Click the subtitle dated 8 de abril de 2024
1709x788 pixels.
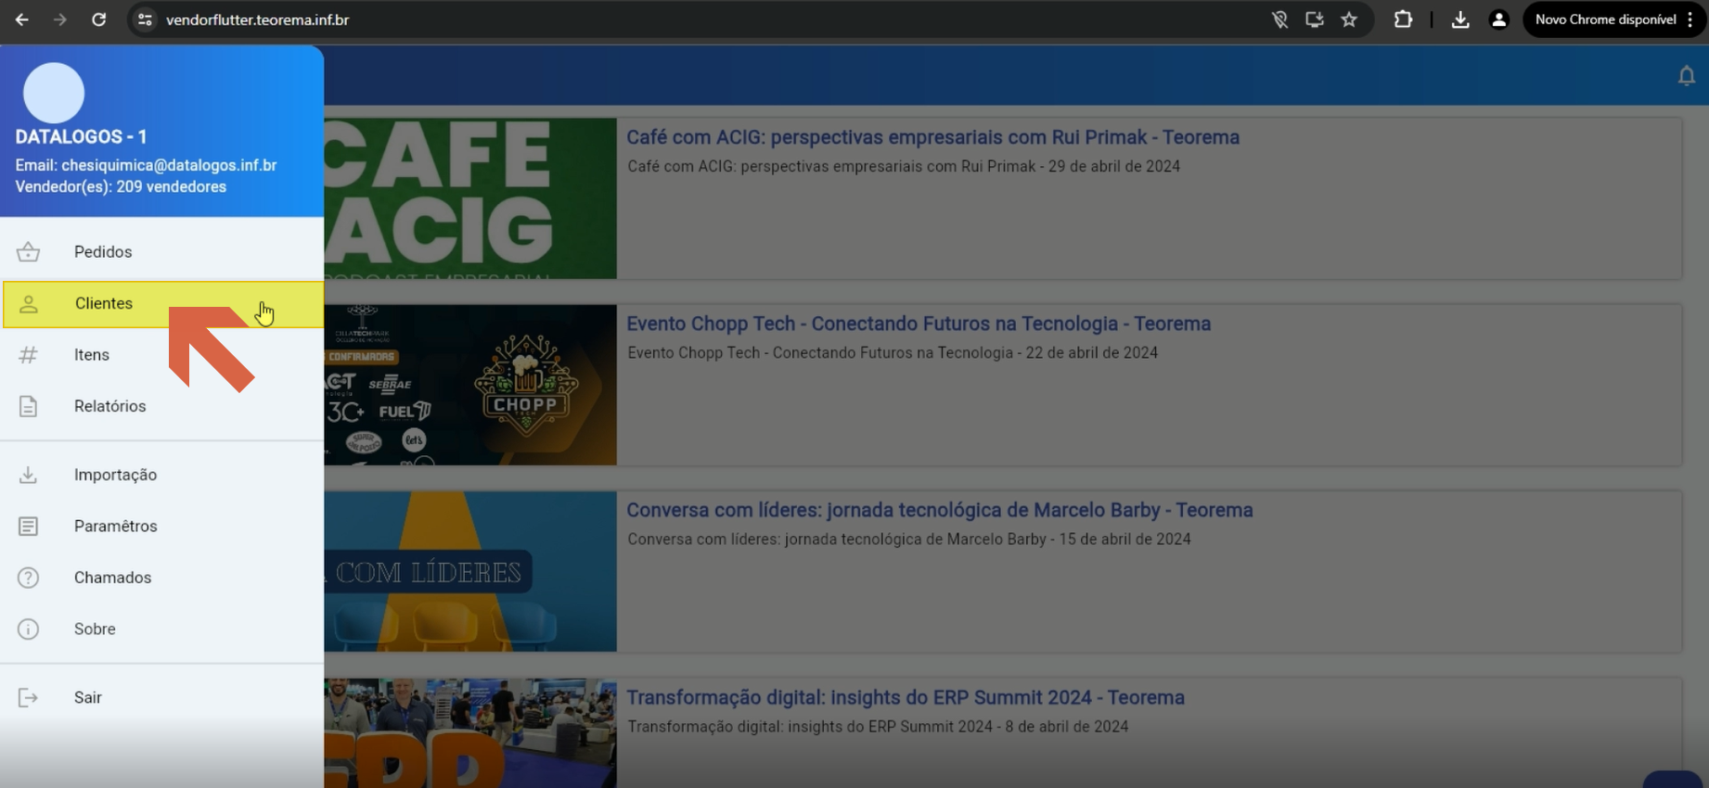point(878,726)
